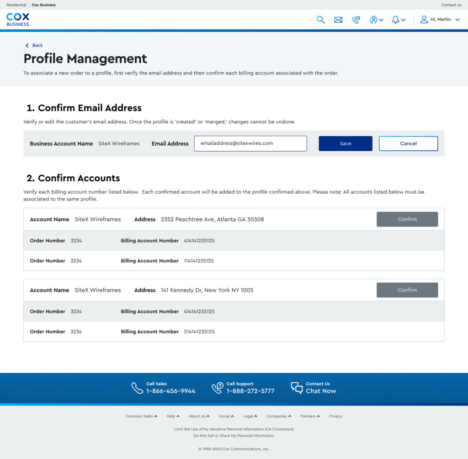Click the phone-with-envelope voicemail icon
The image size is (468, 459).
[x=356, y=20]
